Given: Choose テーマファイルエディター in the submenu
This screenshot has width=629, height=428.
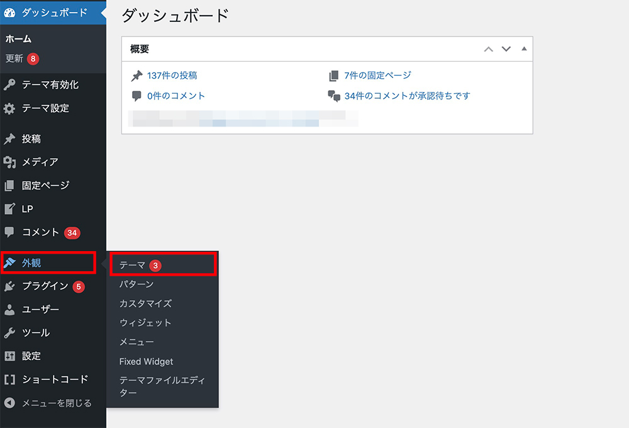Looking at the screenshot, I should tap(162, 386).
